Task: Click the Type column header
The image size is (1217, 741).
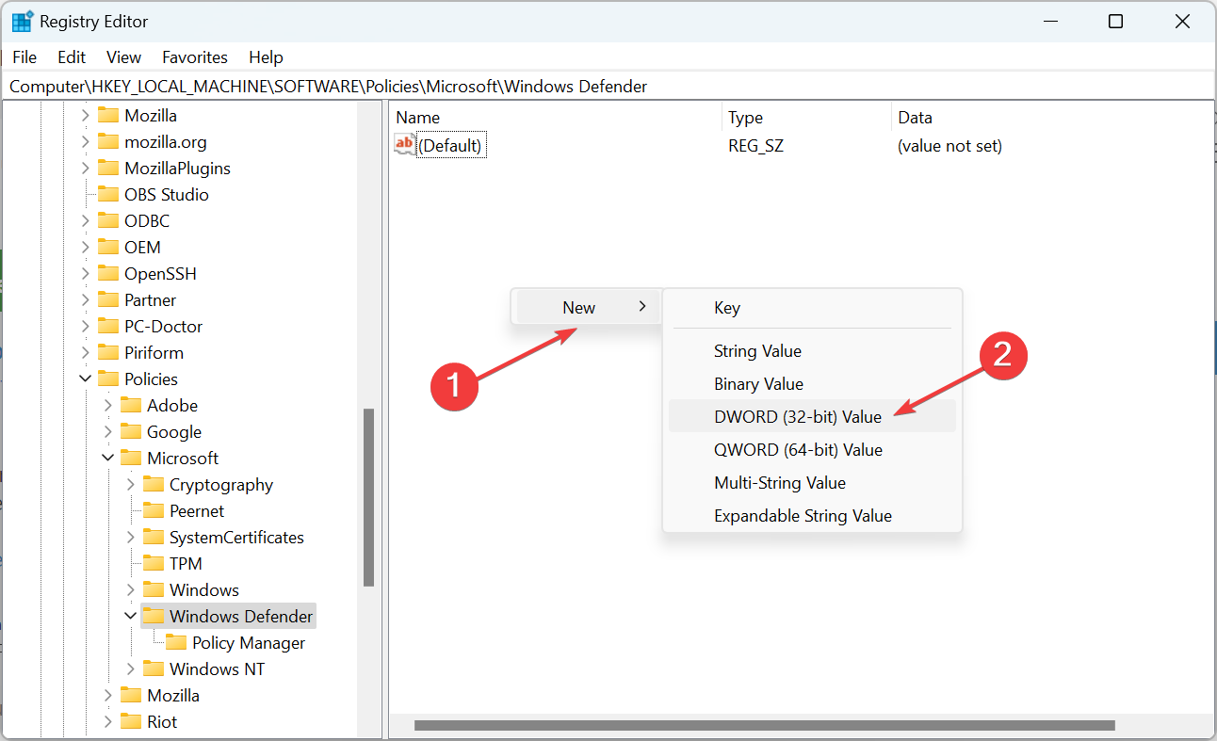Action: [x=806, y=118]
